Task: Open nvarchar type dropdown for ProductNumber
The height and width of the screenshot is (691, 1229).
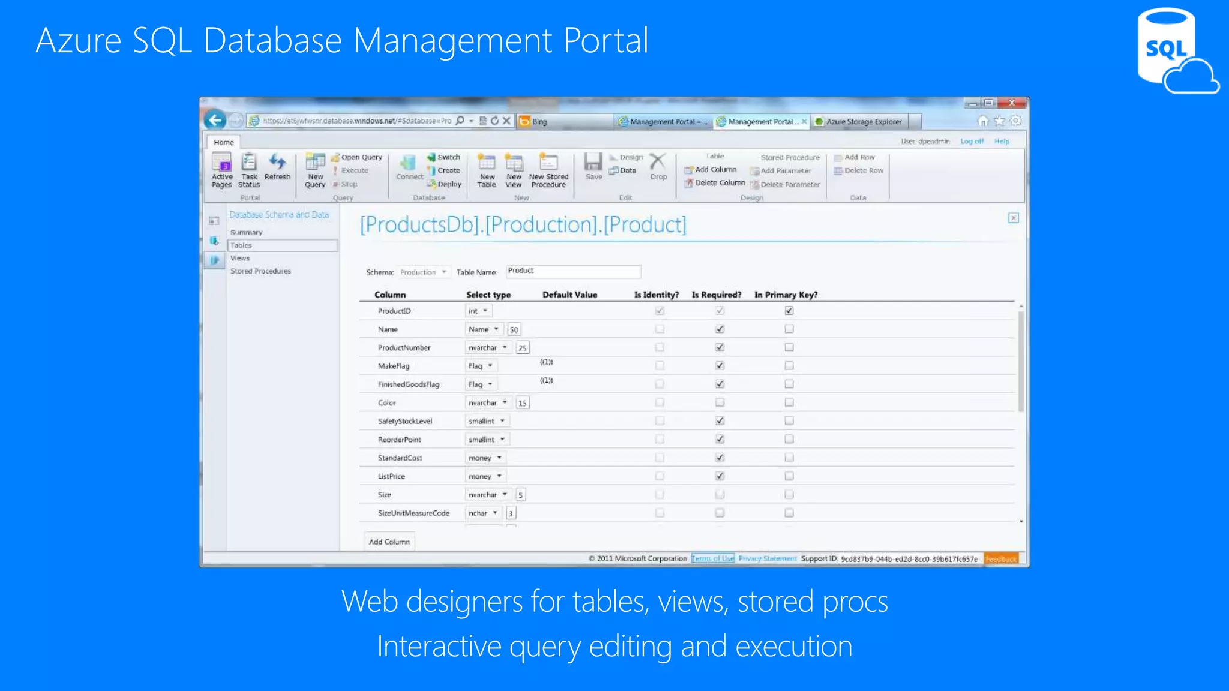Action: tap(488, 348)
